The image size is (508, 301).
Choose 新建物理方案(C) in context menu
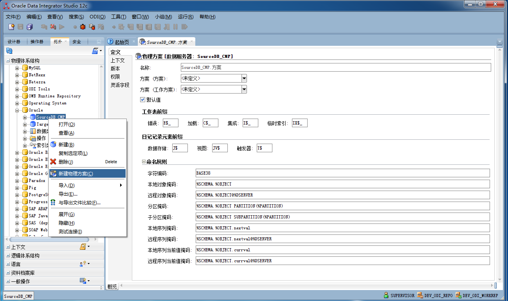coord(87,173)
